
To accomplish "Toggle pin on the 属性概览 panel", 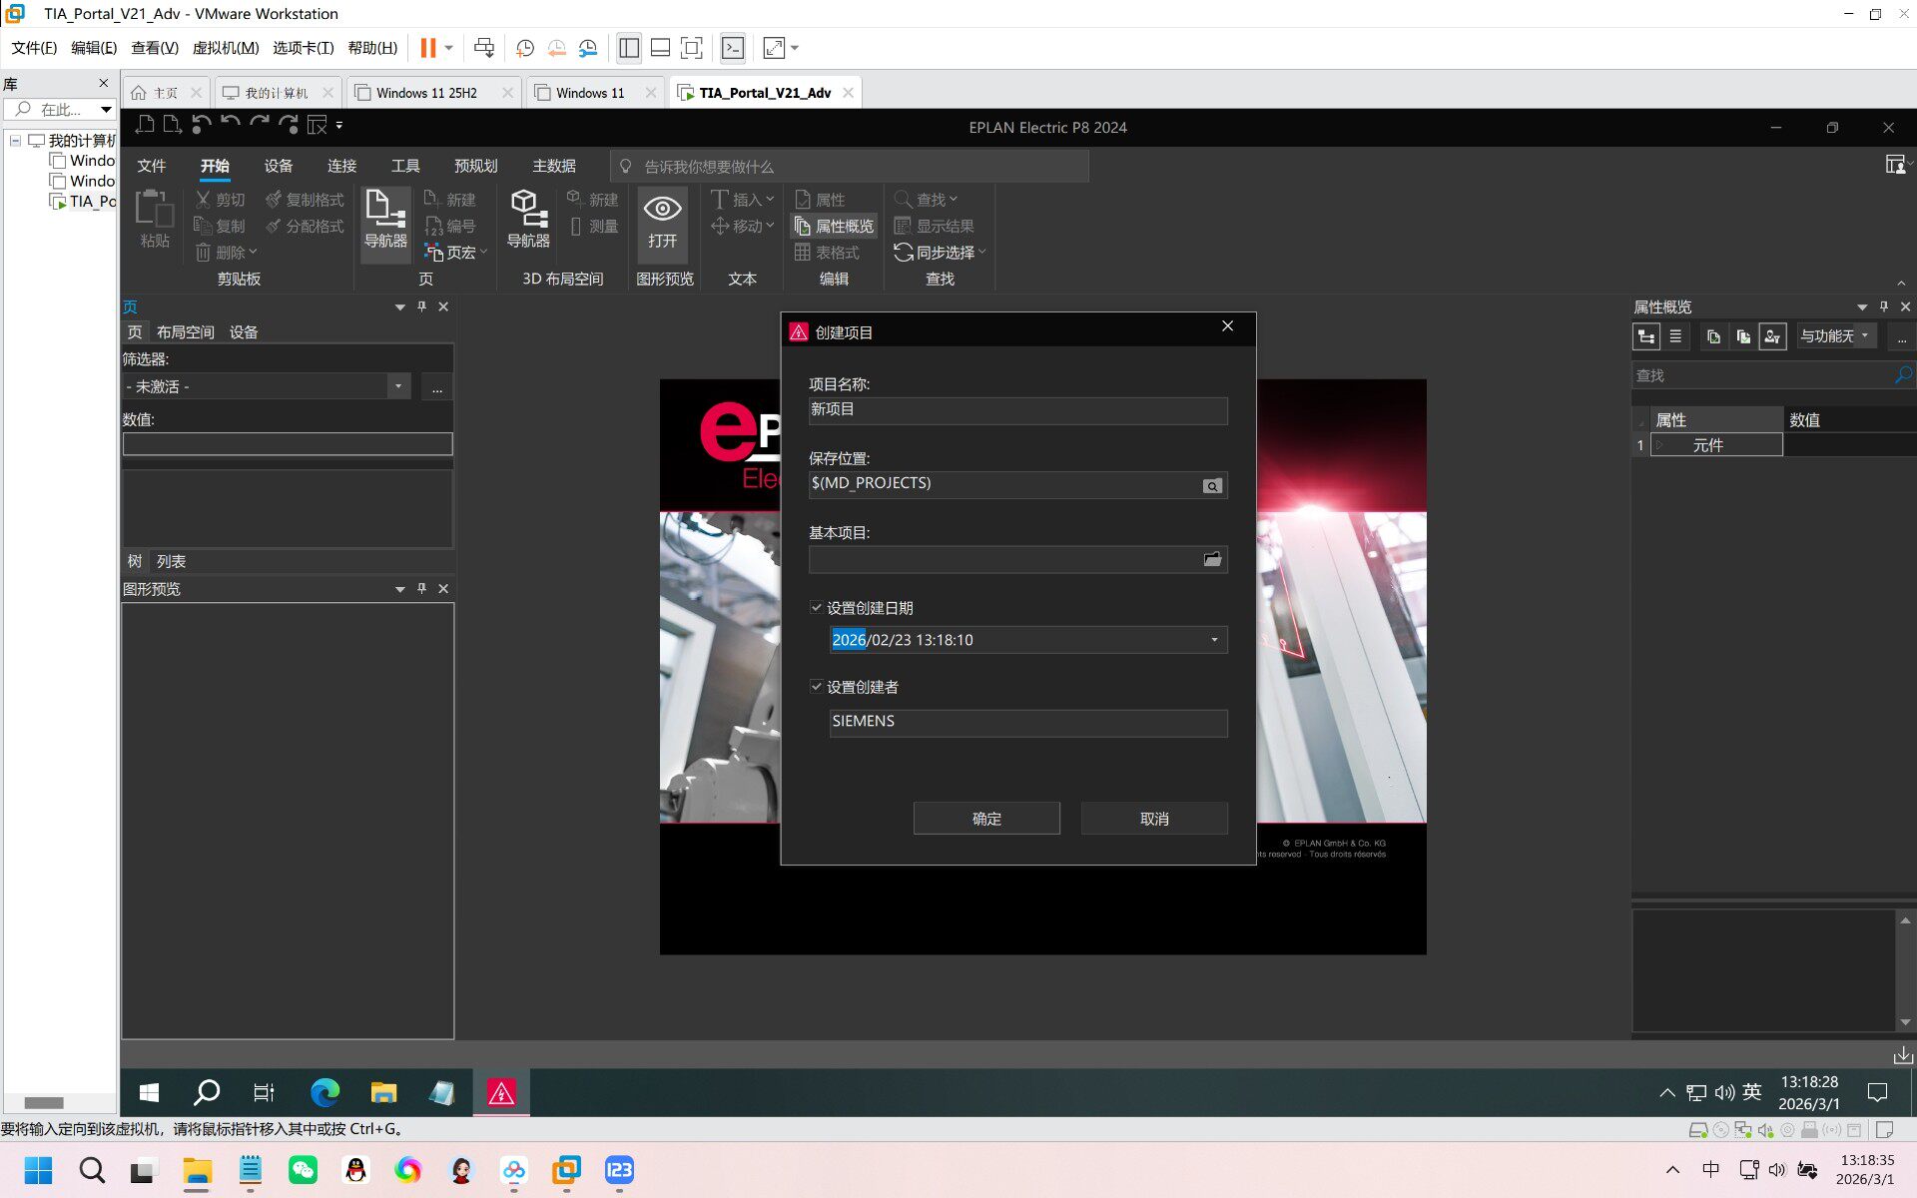I will click(x=1884, y=306).
